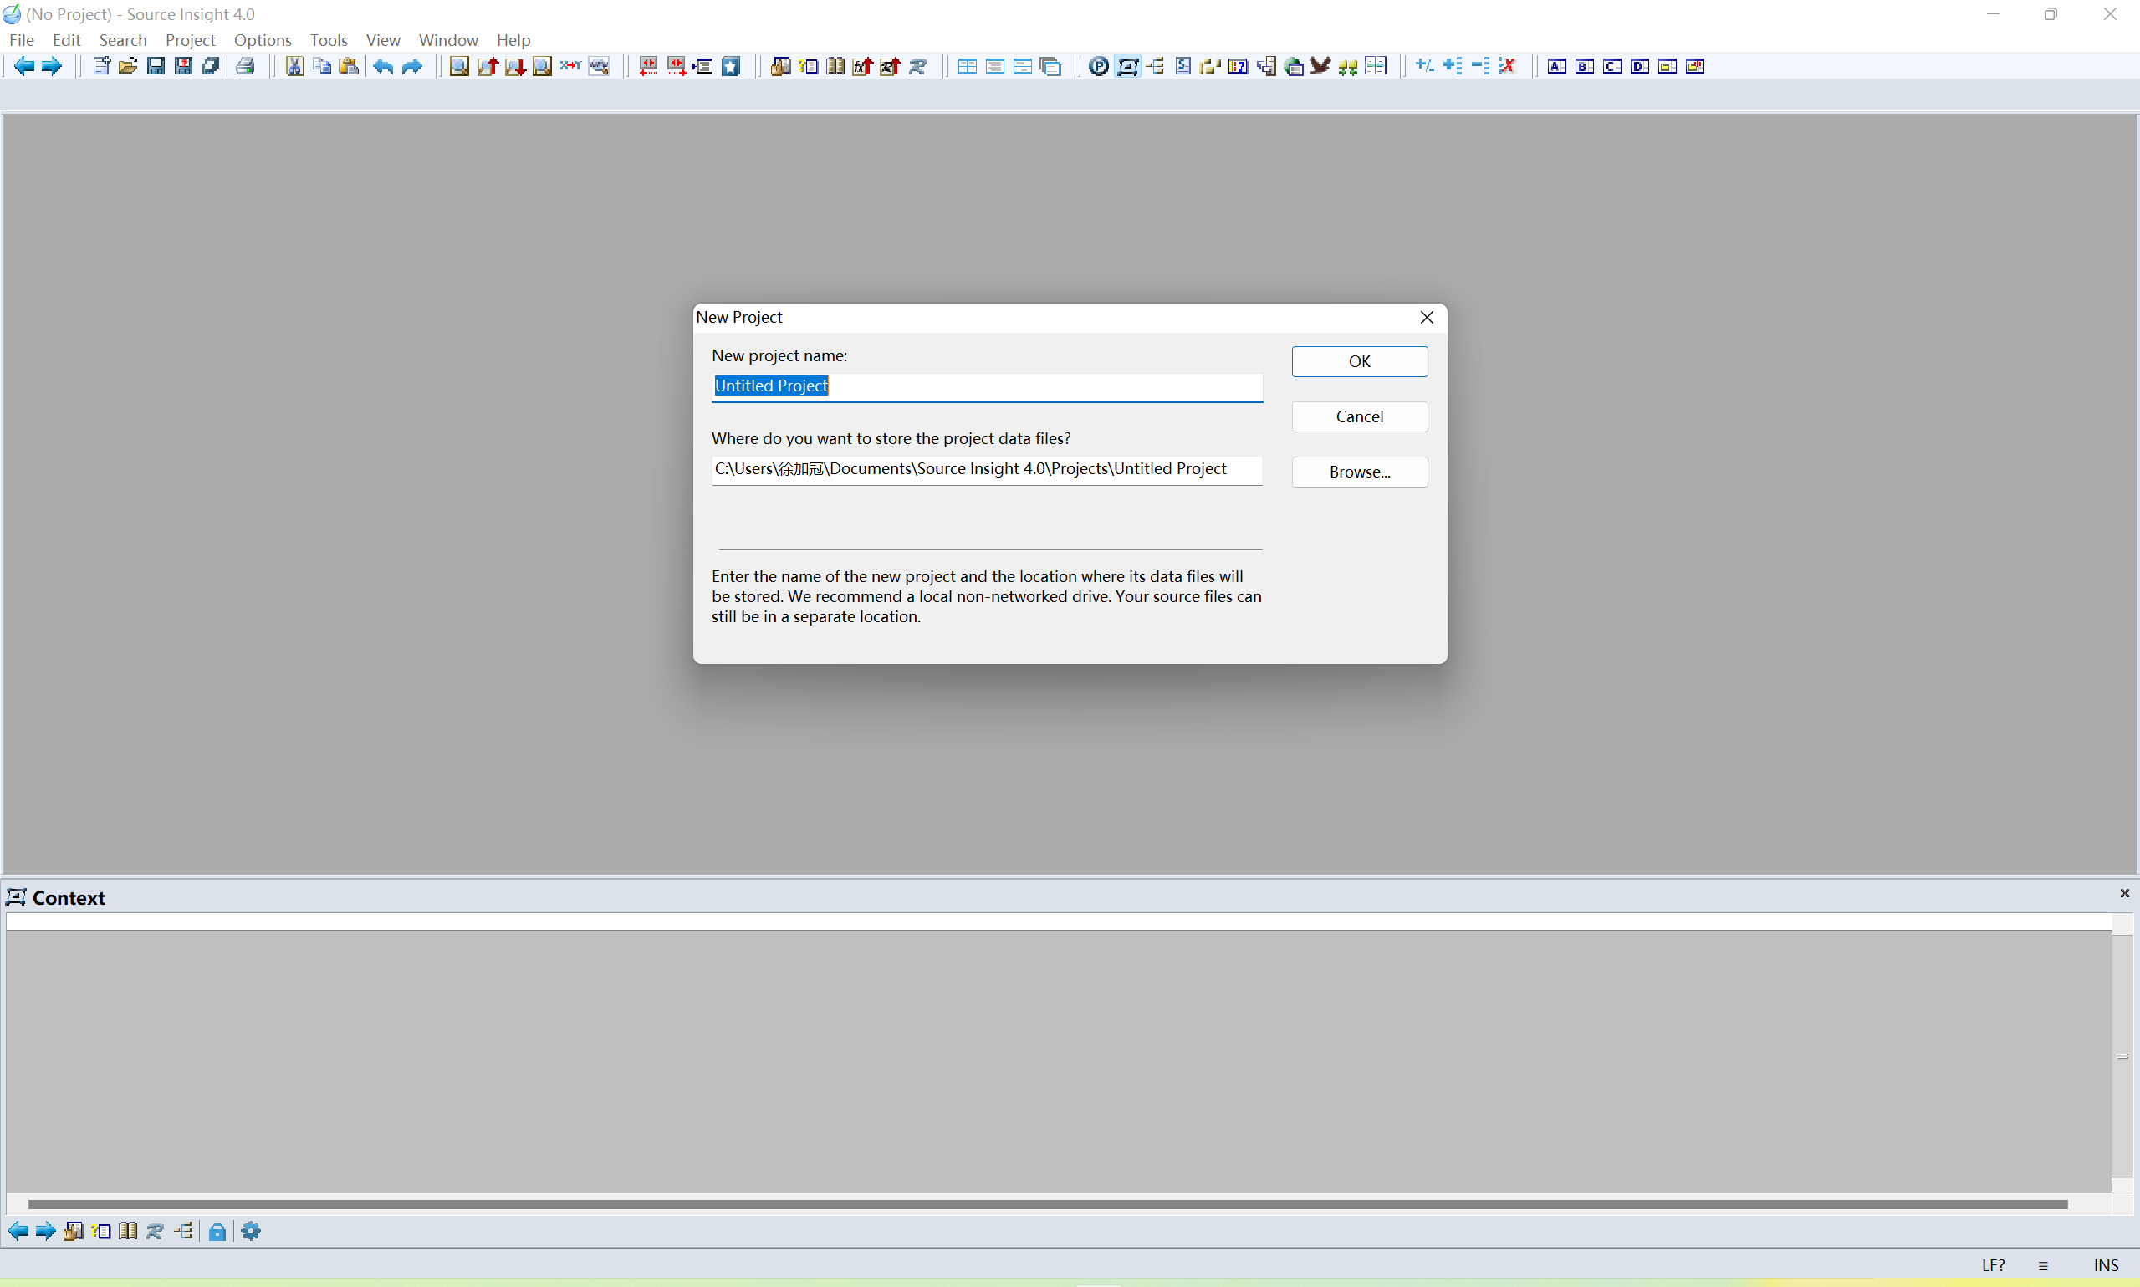
Task: Open the File menu
Action: coord(22,40)
